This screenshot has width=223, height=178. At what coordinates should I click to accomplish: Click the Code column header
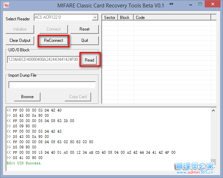coord(172,18)
